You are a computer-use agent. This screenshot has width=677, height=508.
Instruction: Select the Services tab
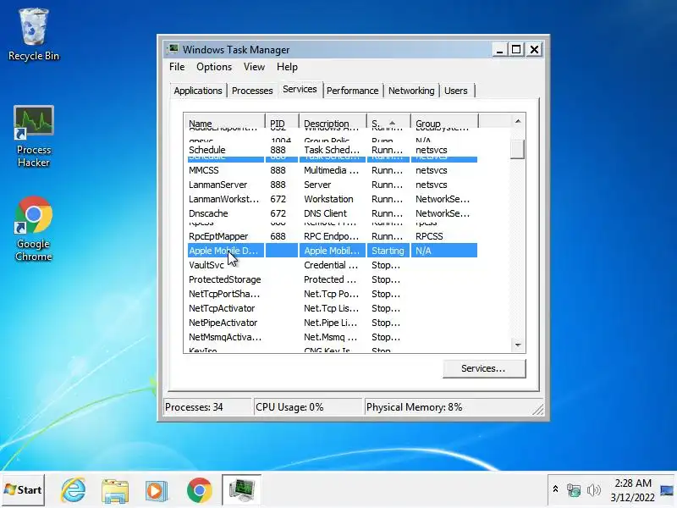coord(300,90)
